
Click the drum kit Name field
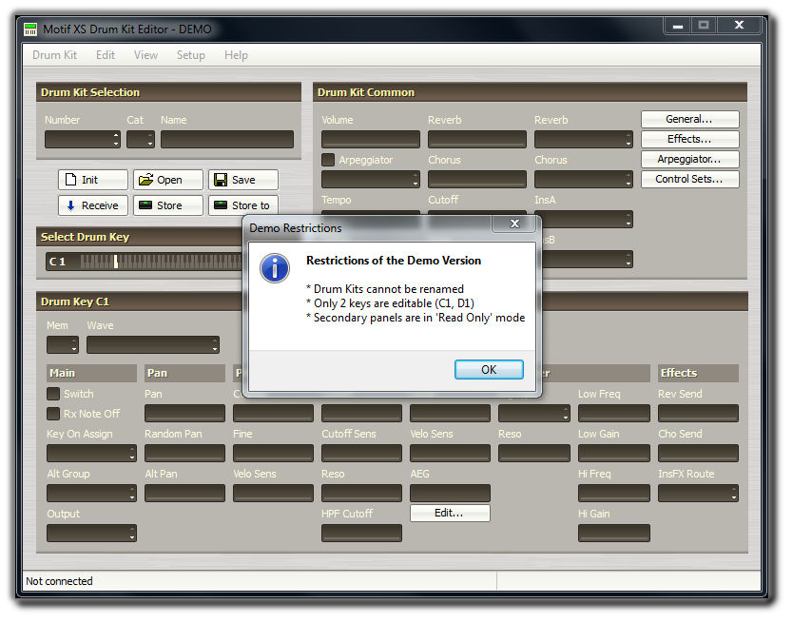[227, 139]
